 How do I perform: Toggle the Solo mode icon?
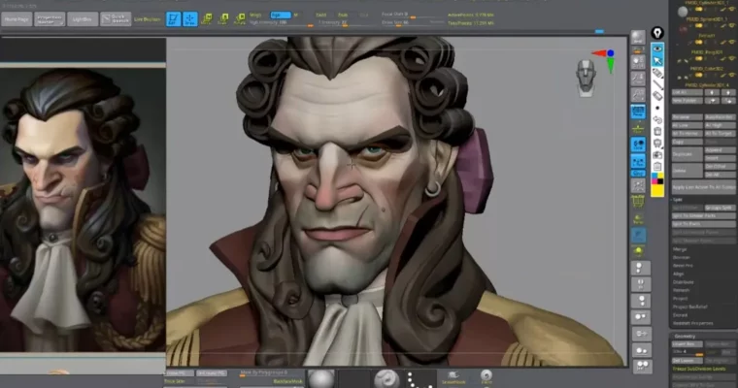pos(638,251)
